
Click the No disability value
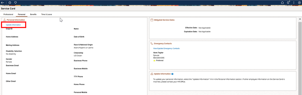pos(11,54)
